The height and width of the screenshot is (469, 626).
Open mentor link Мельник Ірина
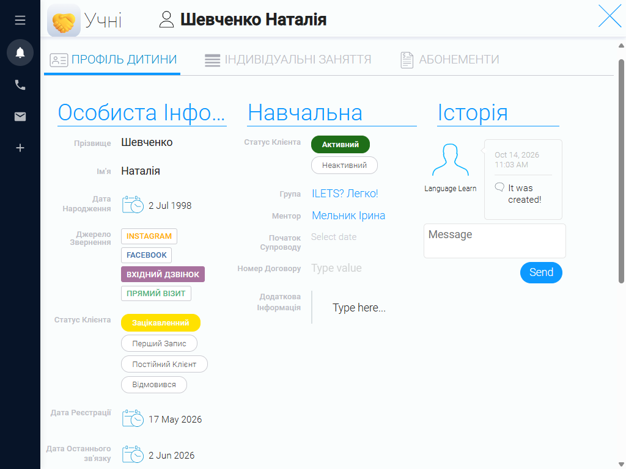tap(348, 216)
